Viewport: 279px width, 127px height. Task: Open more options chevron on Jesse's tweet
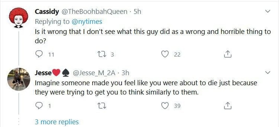(267, 72)
